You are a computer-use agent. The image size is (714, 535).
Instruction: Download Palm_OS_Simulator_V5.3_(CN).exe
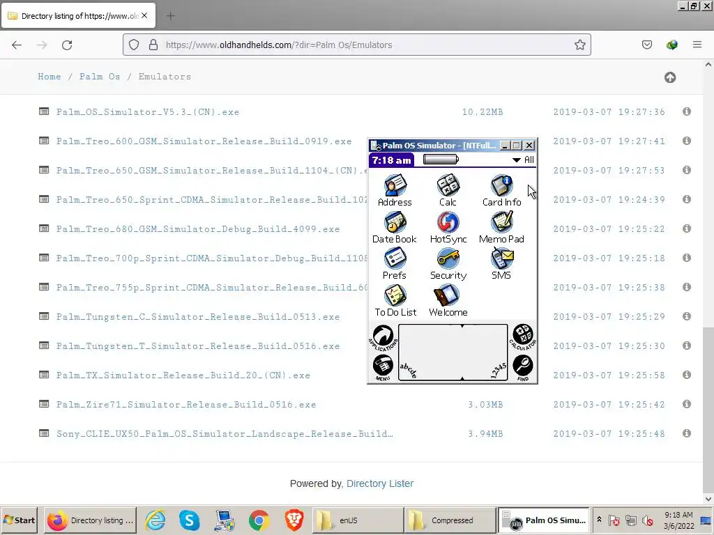tap(148, 112)
